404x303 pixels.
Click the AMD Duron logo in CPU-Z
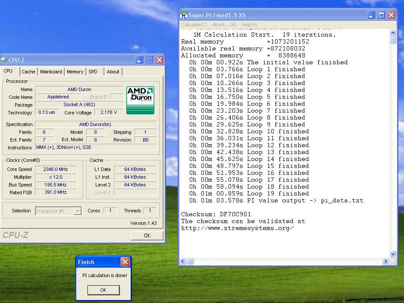(140, 100)
